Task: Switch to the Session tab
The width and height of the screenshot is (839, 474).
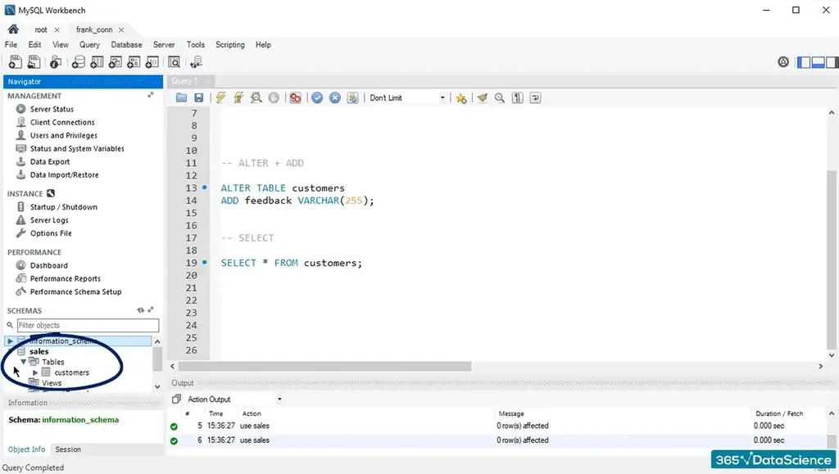Action: 68,449
